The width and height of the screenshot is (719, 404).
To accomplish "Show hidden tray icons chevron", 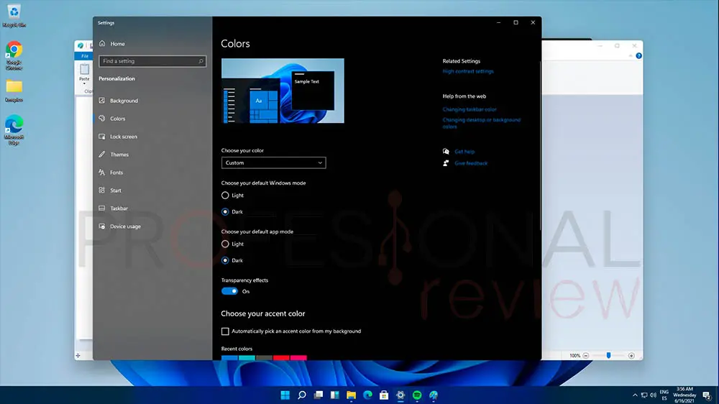I will pos(635,395).
